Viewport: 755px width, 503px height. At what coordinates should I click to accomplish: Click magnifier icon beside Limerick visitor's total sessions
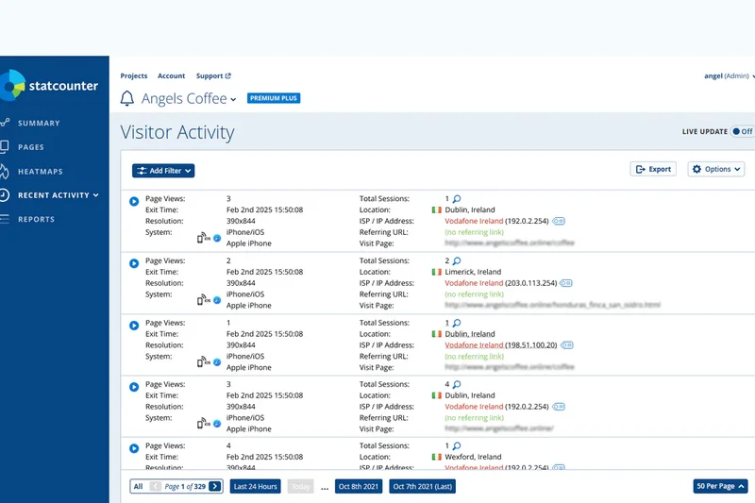point(457,260)
